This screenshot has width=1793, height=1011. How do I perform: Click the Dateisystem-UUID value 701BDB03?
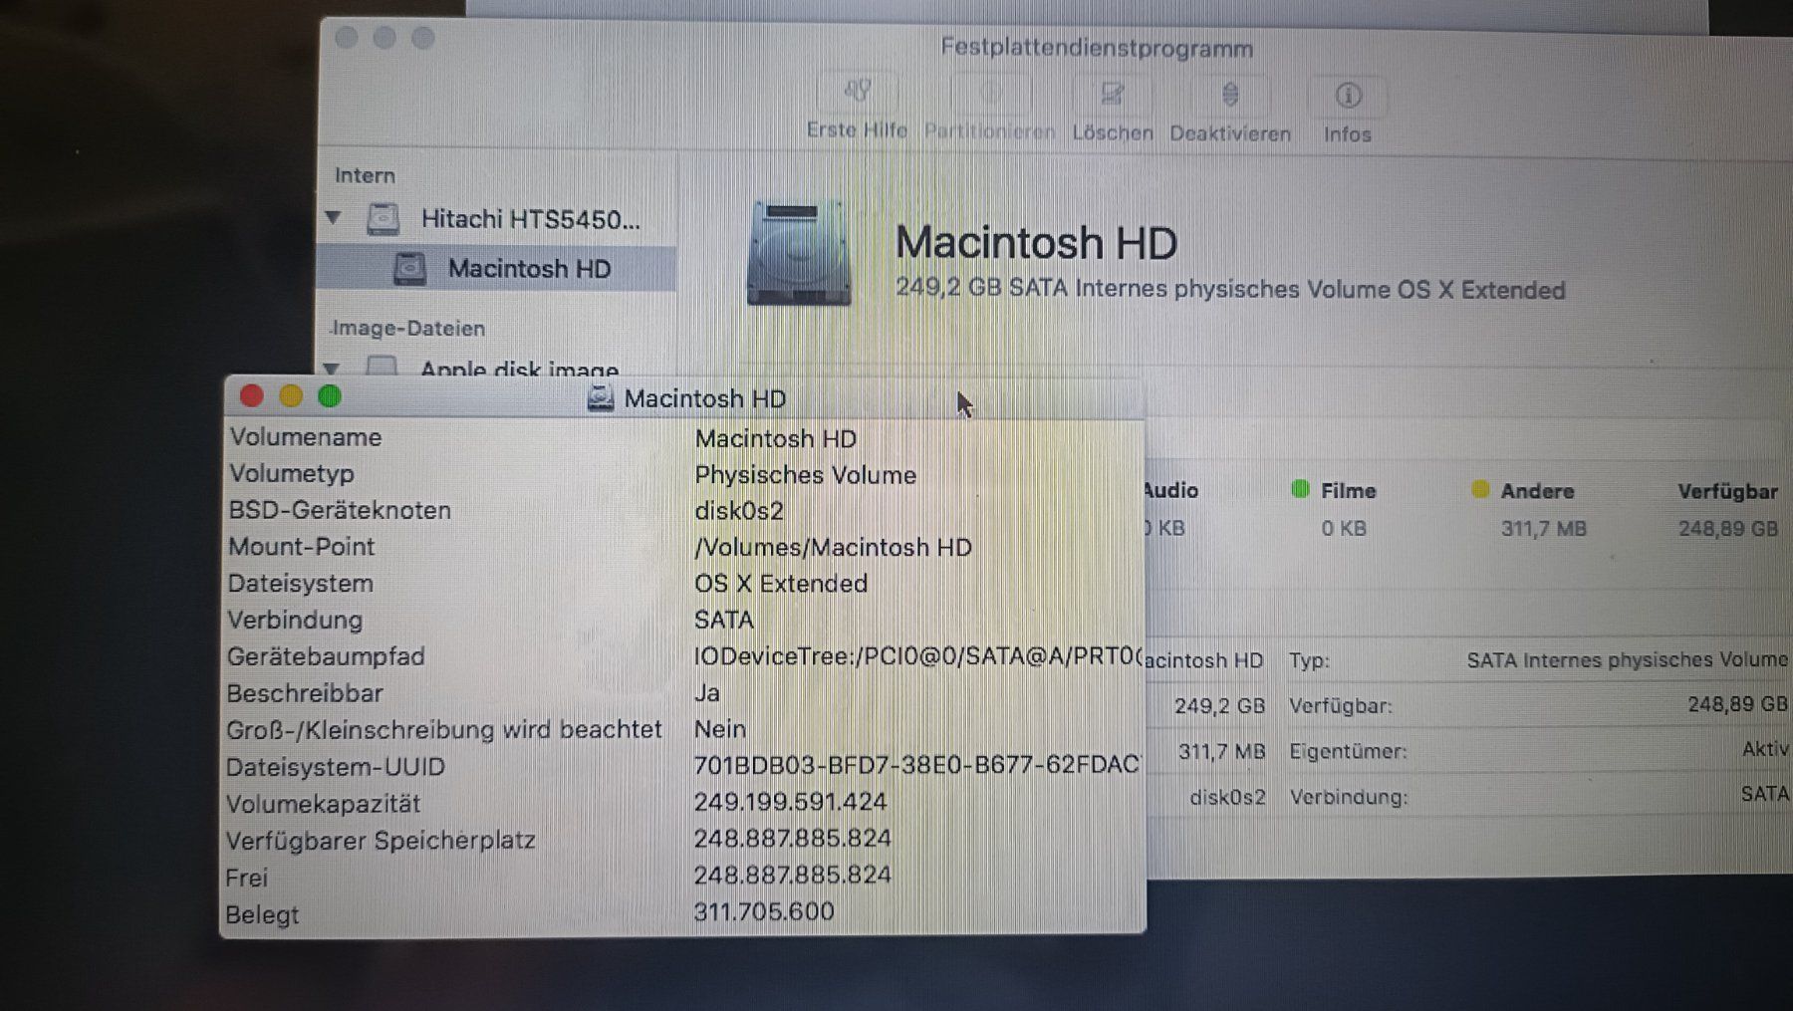click(916, 765)
